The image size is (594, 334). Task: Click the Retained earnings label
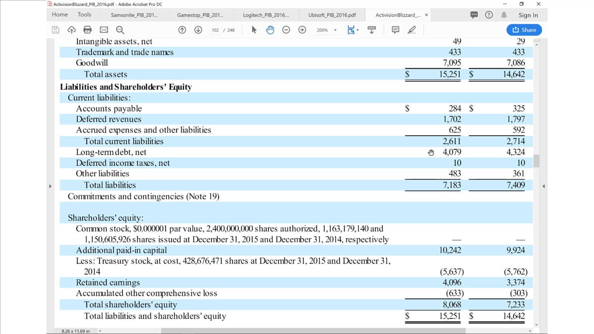pyautogui.click(x=107, y=283)
